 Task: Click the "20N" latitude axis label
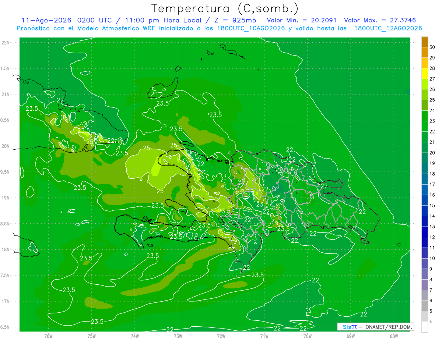click(6, 146)
